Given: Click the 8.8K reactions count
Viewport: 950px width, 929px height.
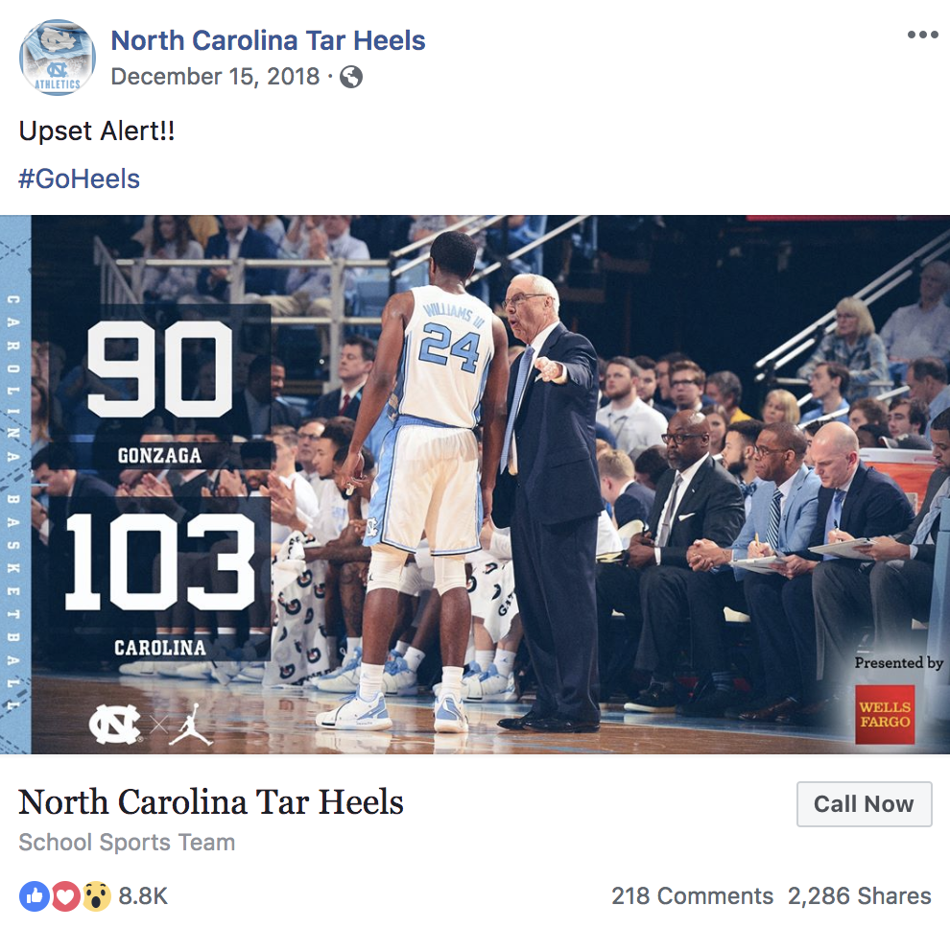Looking at the screenshot, I should 143,895.
